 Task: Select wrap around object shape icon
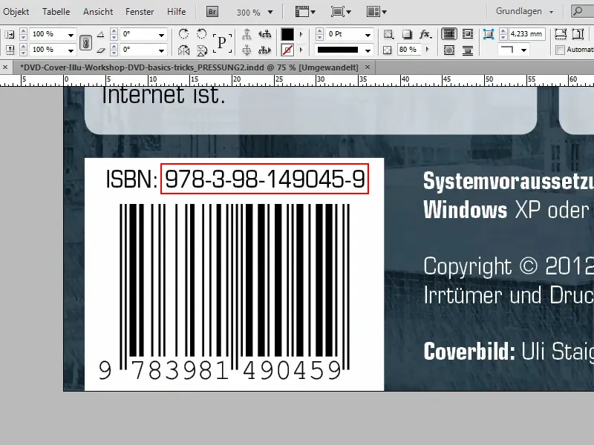[x=449, y=50]
